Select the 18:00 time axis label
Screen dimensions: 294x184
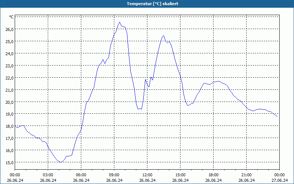click(x=214, y=175)
